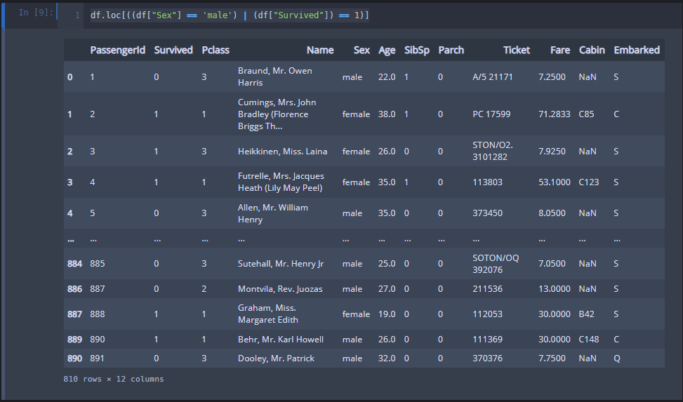Click fare value 53.1000
The image size is (683, 402).
554,182
